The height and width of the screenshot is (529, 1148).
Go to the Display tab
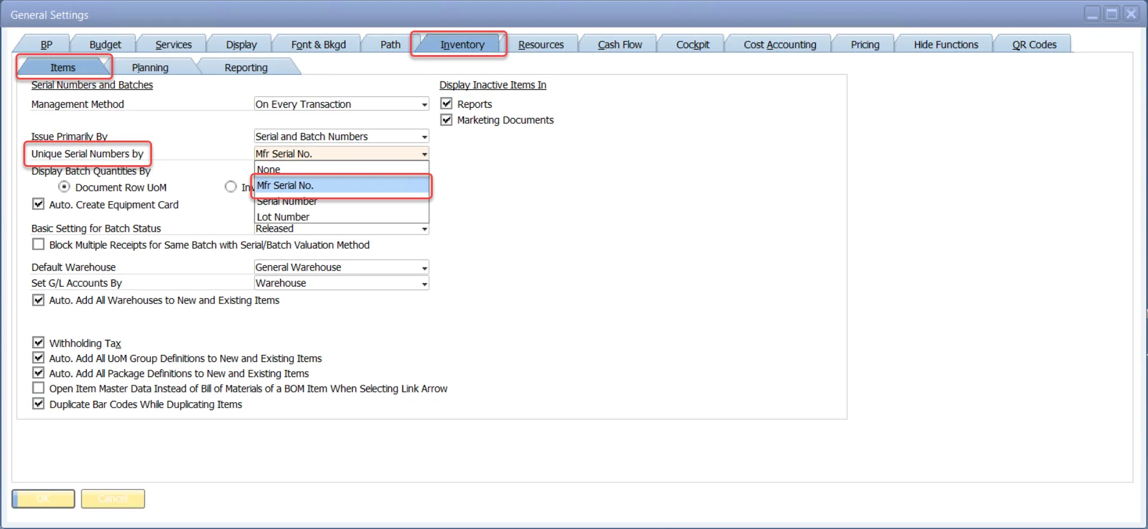point(241,44)
